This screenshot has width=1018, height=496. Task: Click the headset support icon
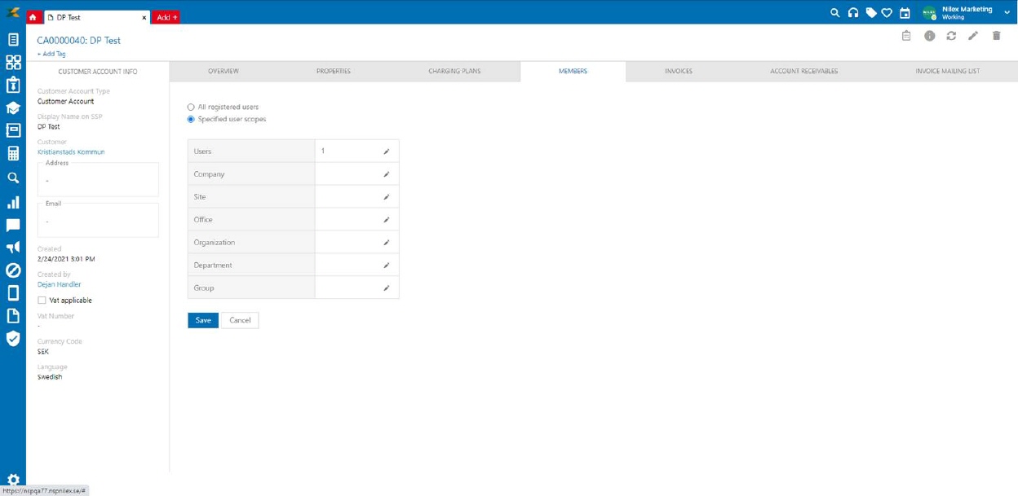[x=853, y=13]
